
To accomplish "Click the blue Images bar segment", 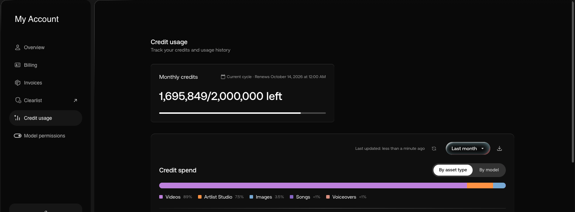I will [x=499, y=185].
